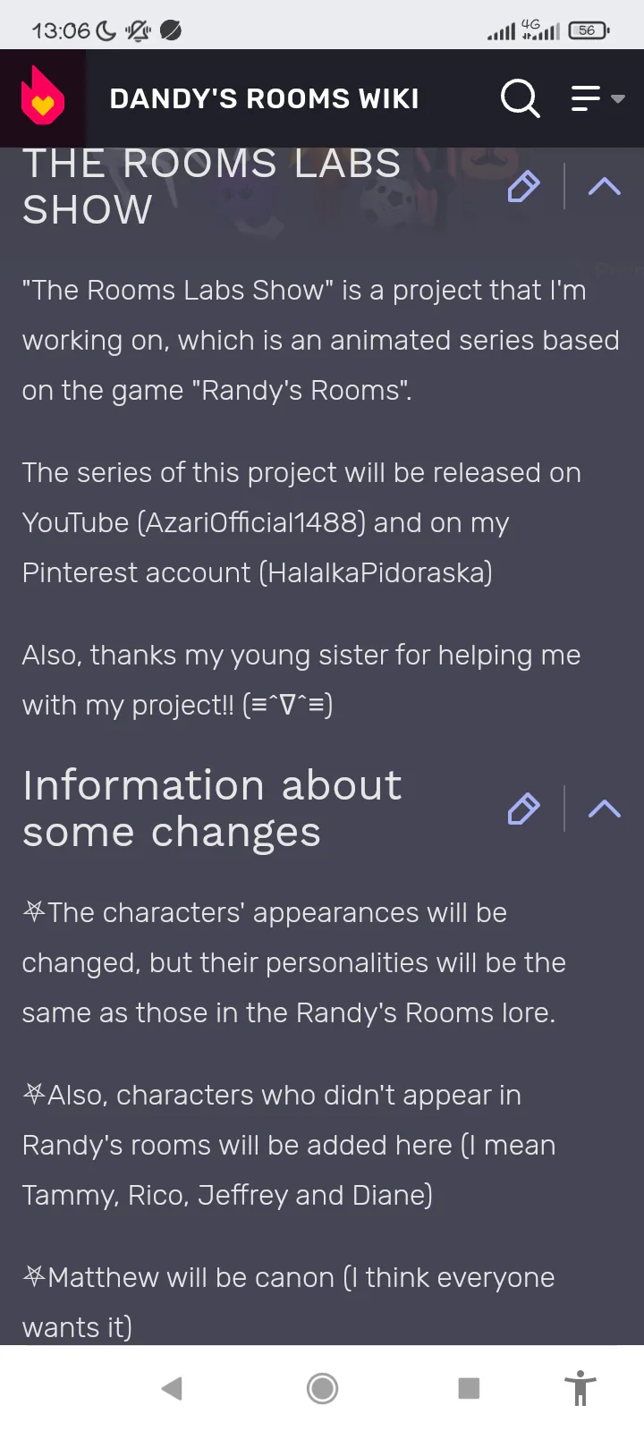Open recent apps with square button

click(469, 1388)
